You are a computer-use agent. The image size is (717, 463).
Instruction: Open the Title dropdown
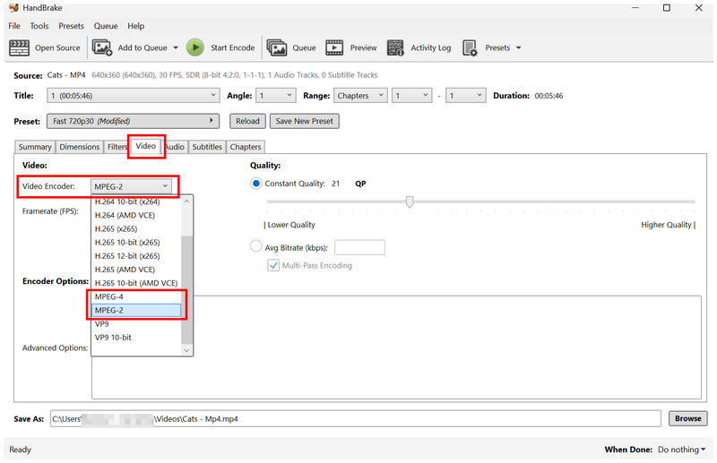133,96
